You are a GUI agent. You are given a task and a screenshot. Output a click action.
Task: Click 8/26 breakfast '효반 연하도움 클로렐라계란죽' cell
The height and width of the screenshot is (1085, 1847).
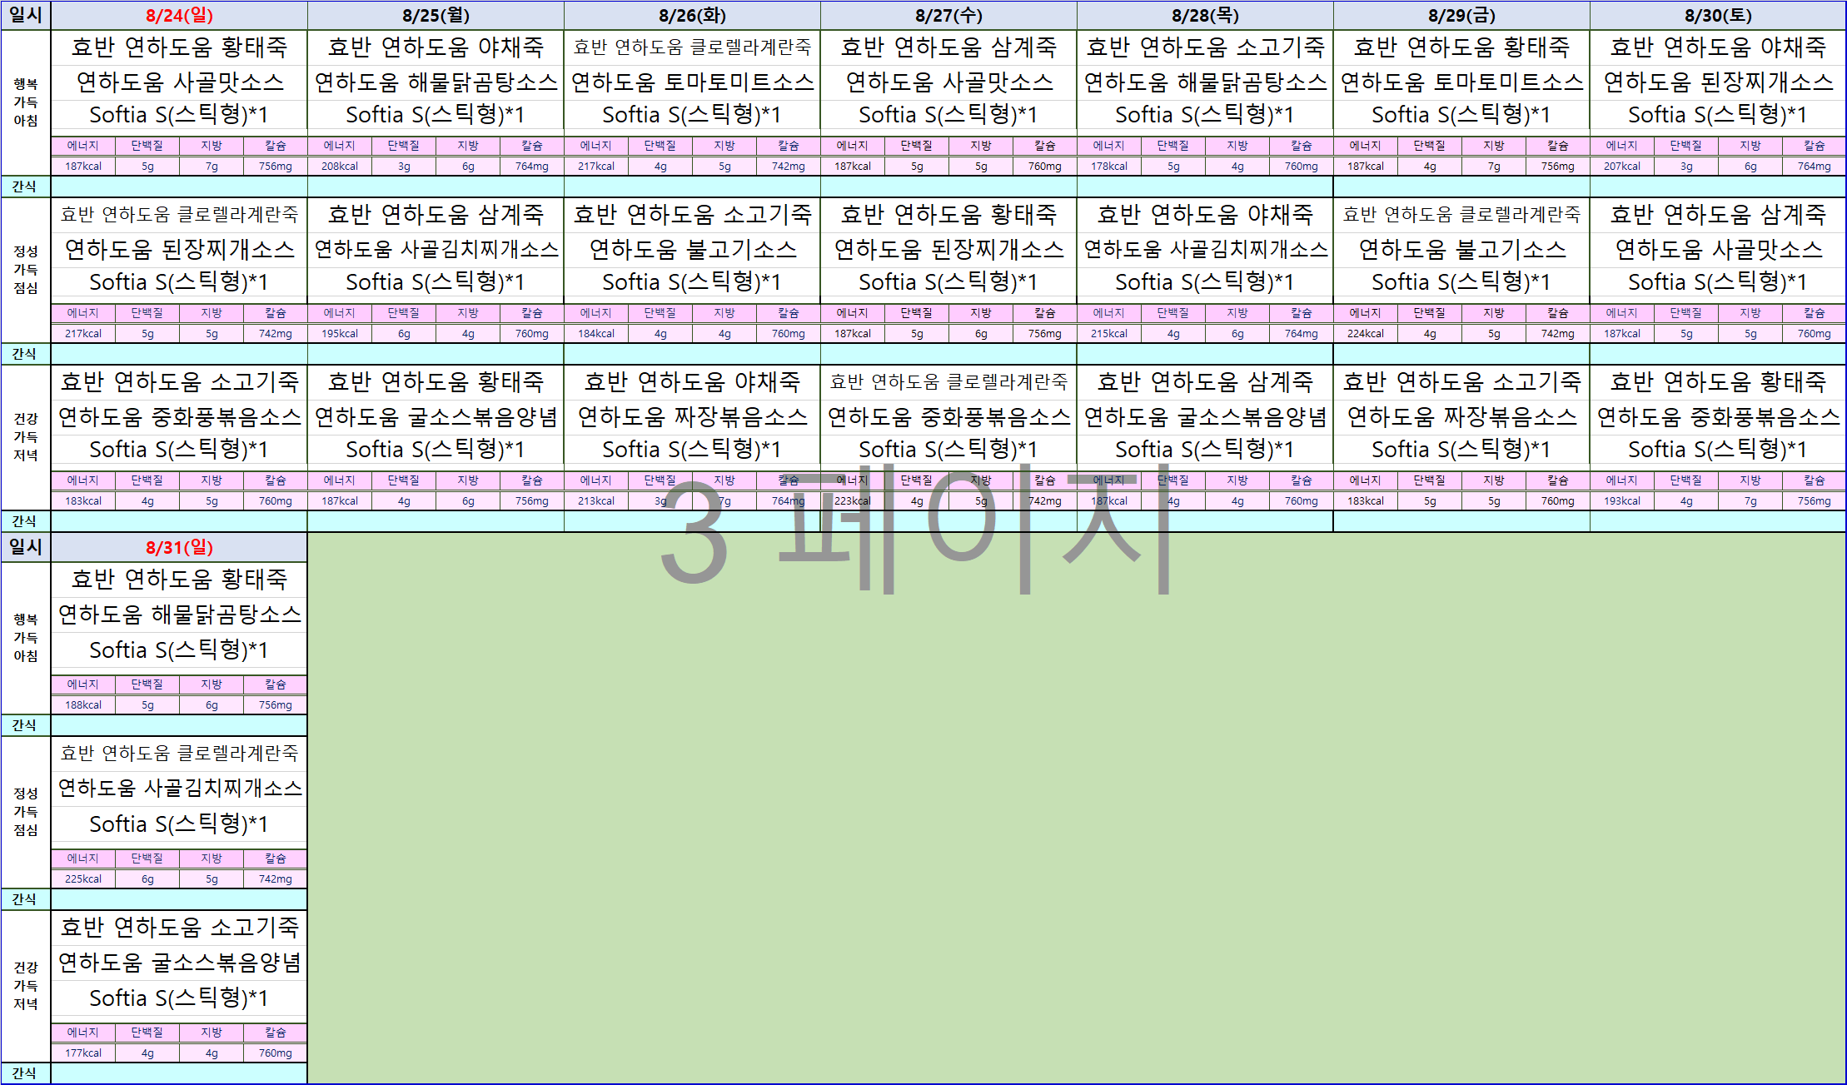692,47
